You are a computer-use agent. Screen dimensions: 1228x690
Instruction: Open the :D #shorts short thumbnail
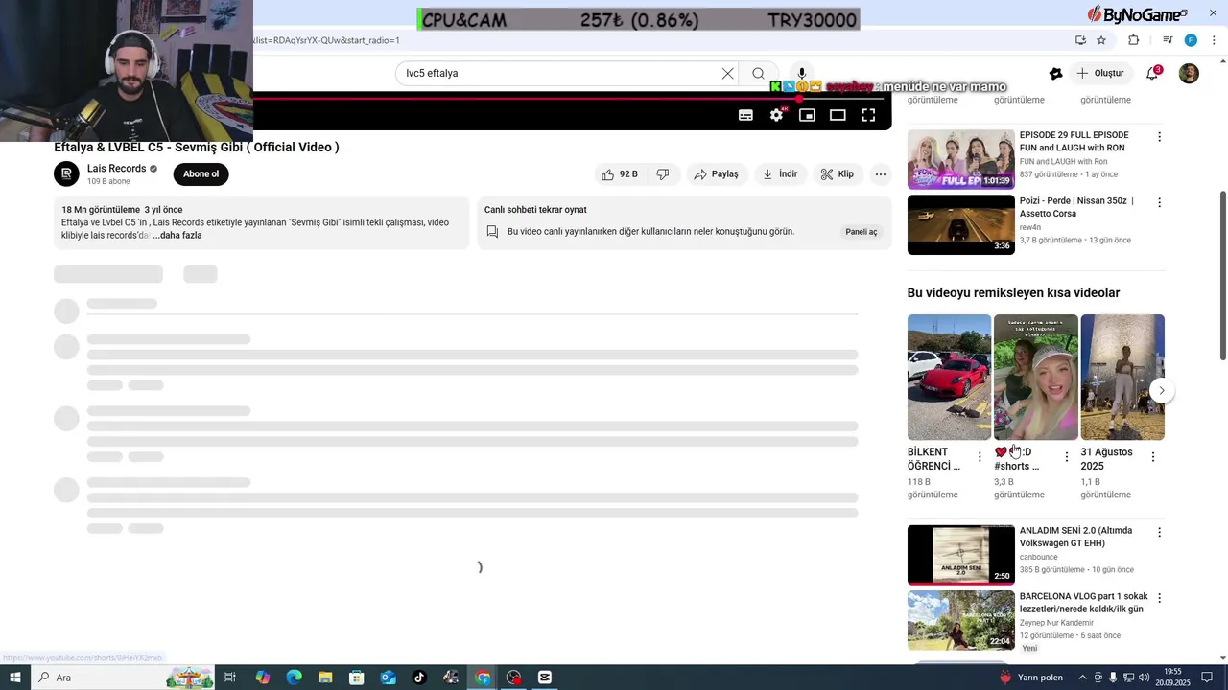[x=1035, y=377]
